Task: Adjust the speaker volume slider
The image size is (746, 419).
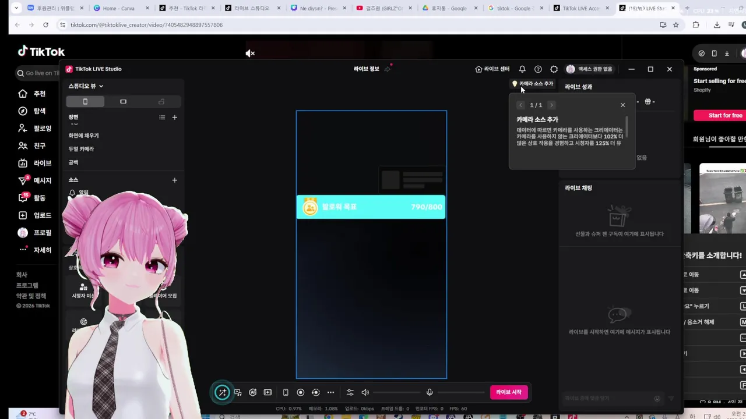Action: pos(396,392)
